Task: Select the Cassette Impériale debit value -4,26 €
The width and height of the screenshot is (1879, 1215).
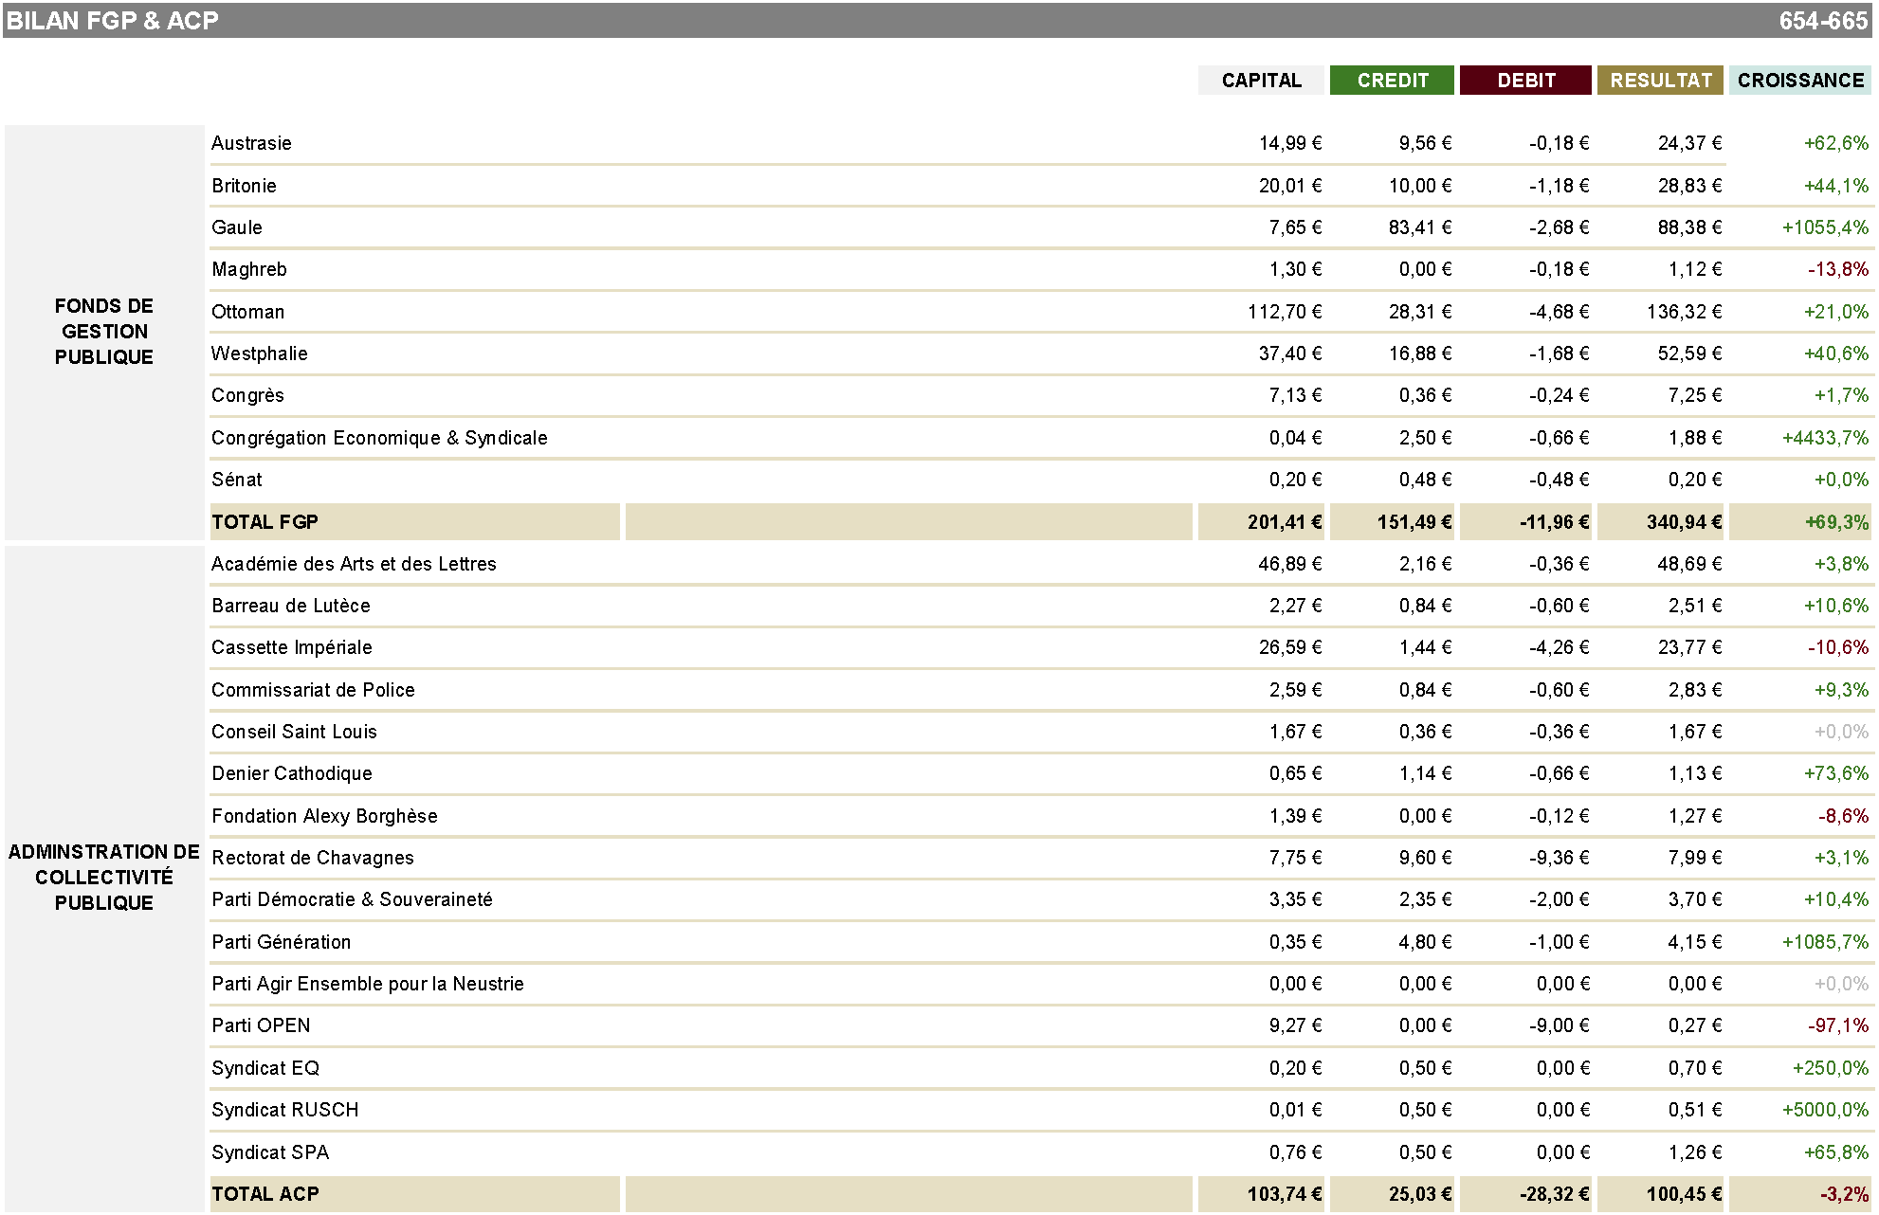Action: click(x=1558, y=647)
